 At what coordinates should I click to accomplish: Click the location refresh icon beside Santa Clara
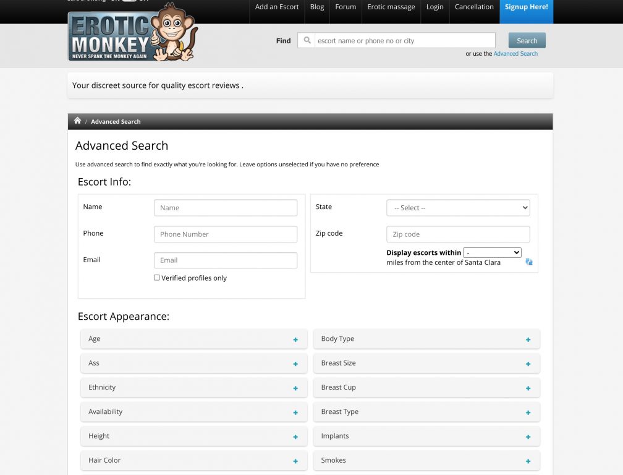529,262
